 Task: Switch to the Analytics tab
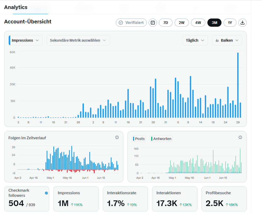(16, 7)
